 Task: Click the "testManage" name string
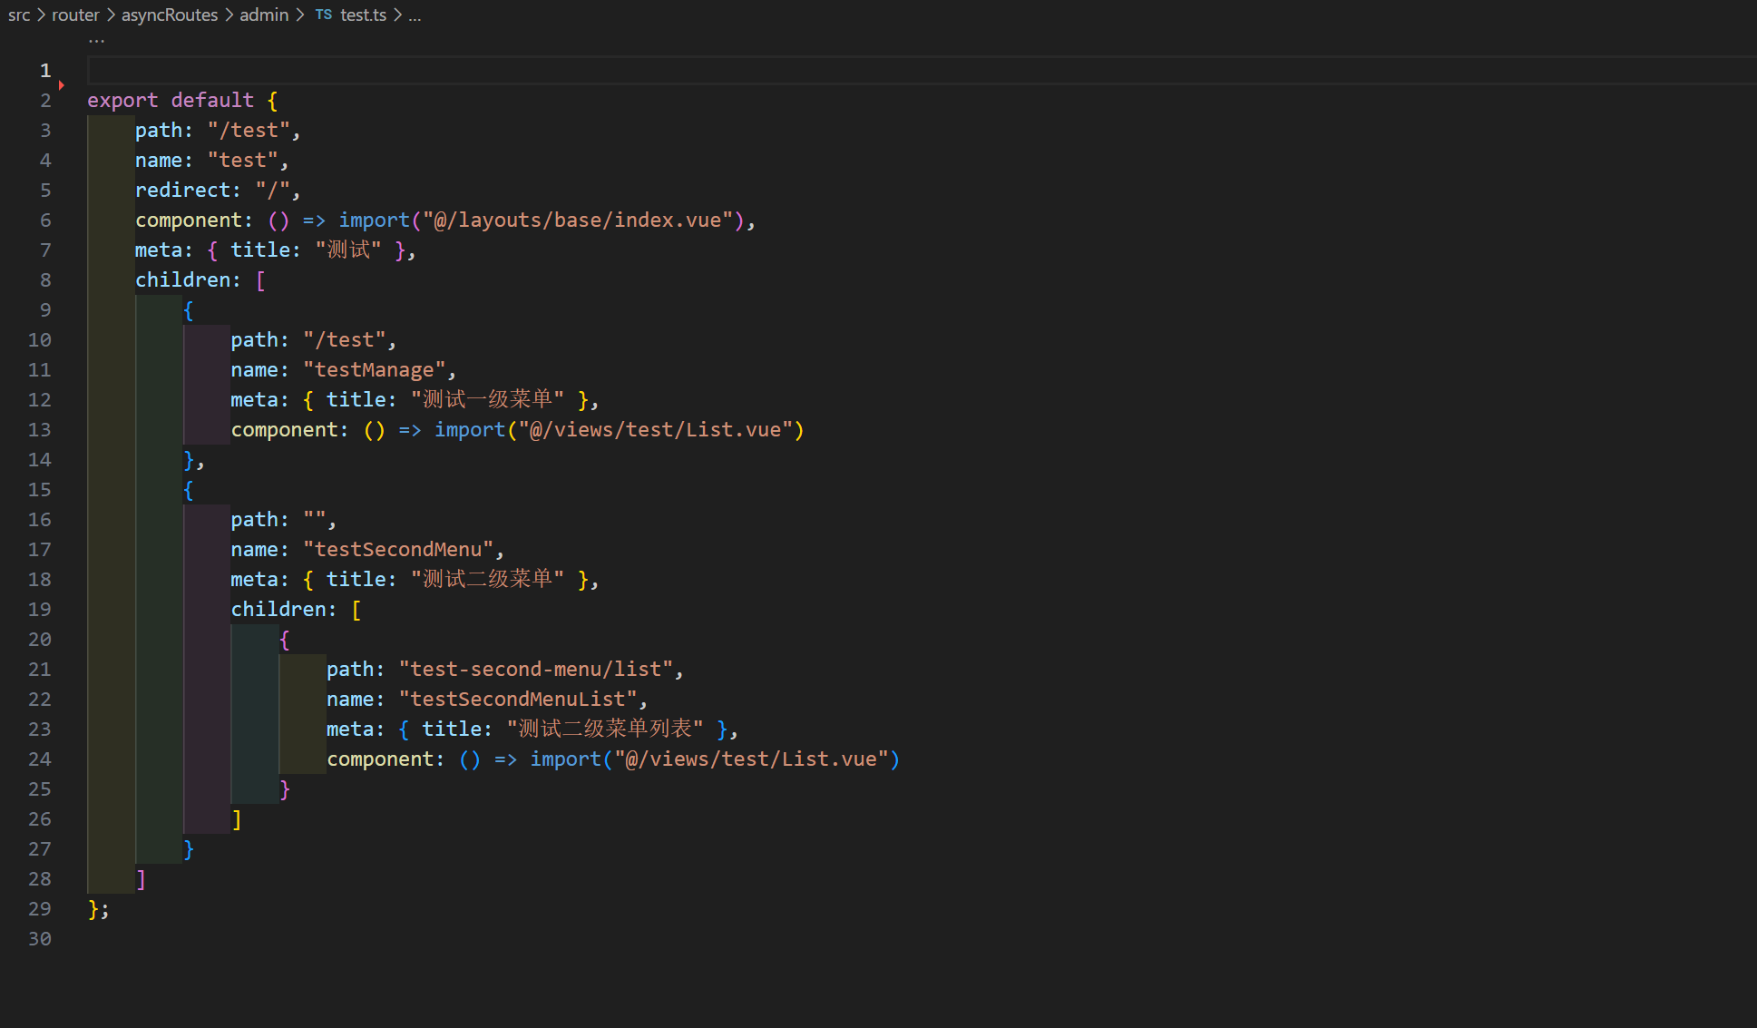tap(374, 369)
